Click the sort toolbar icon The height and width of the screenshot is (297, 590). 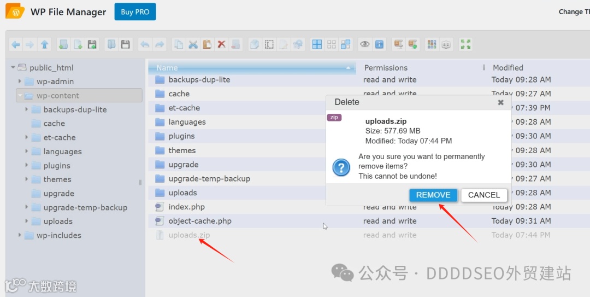point(446,44)
